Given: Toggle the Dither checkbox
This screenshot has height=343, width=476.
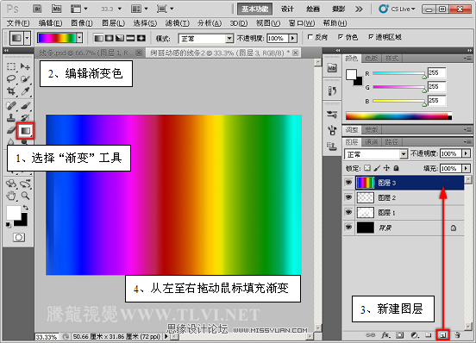Looking at the screenshot, I should pos(341,37).
